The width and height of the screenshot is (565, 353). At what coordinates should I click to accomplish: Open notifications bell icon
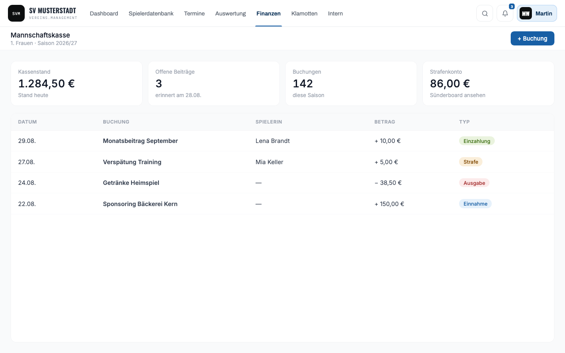pyautogui.click(x=505, y=13)
